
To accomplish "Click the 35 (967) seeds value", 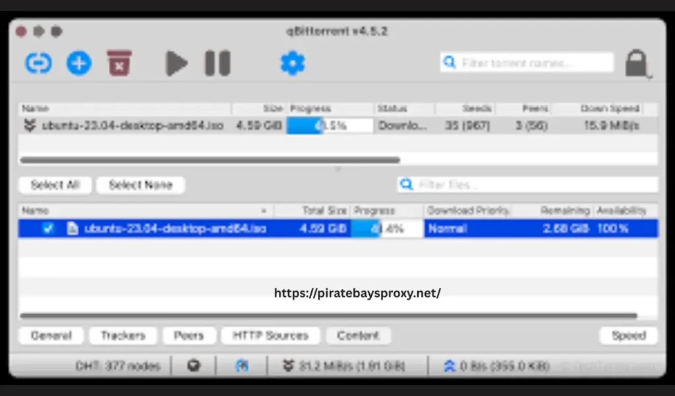I will (x=467, y=125).
